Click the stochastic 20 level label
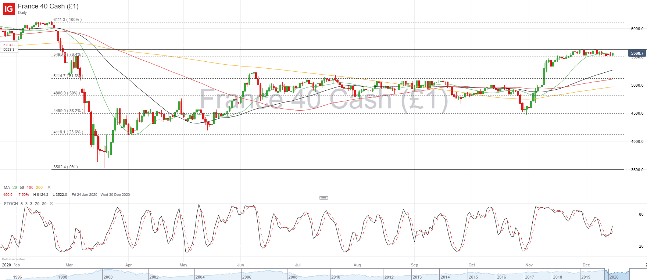647x280 pixels. click(x=641, y=246)
